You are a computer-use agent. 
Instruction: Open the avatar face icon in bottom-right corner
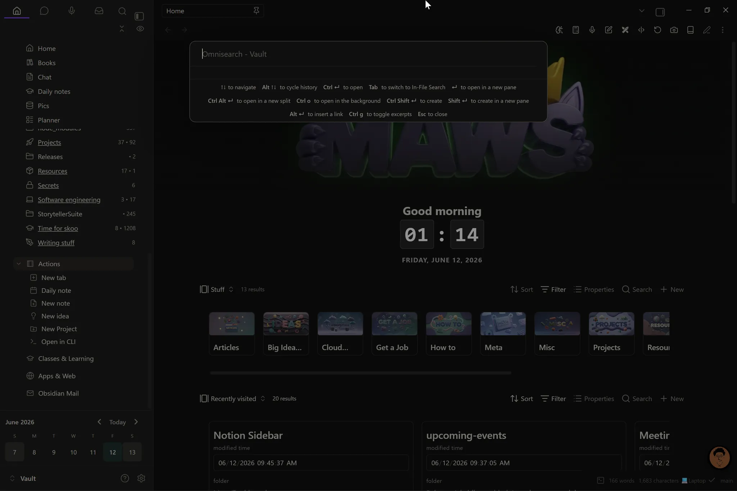[x=719, y=457]
